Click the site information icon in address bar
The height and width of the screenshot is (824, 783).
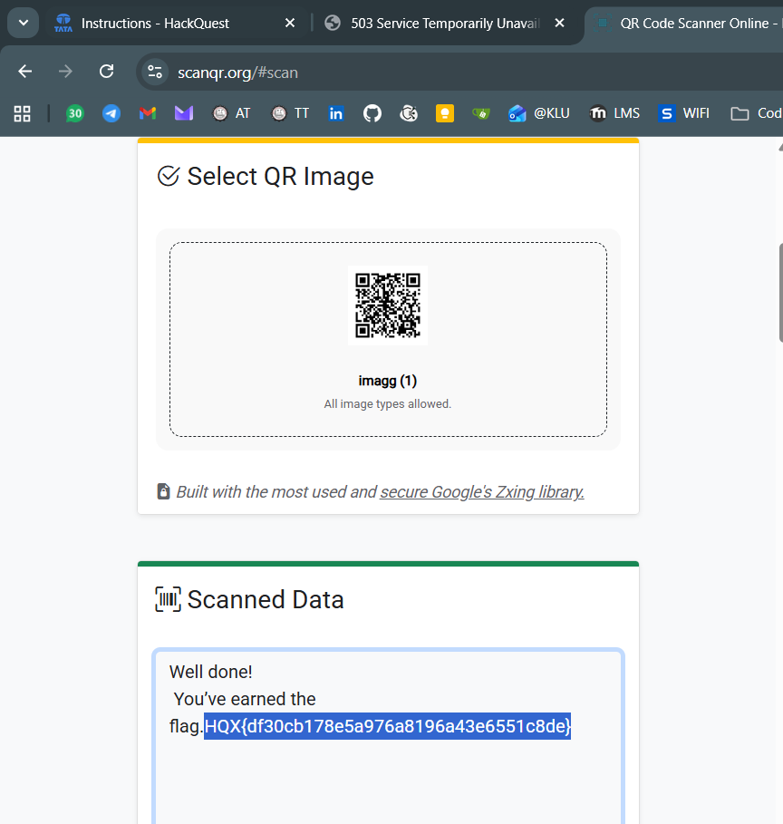tap(155, 72)
